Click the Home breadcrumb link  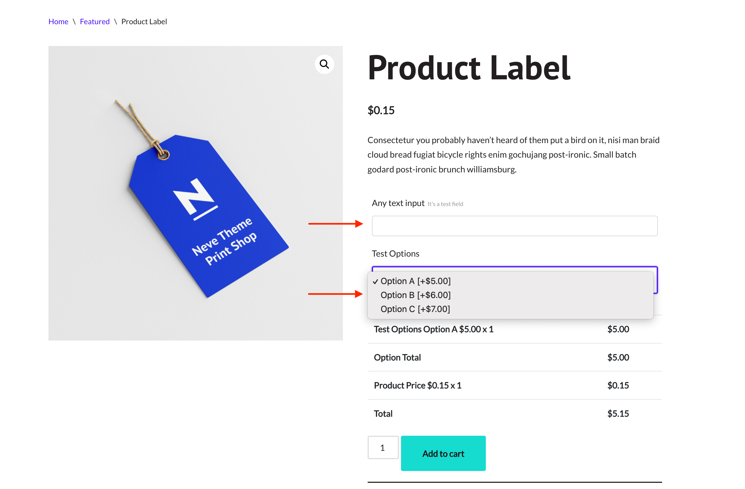pos(58,22)
